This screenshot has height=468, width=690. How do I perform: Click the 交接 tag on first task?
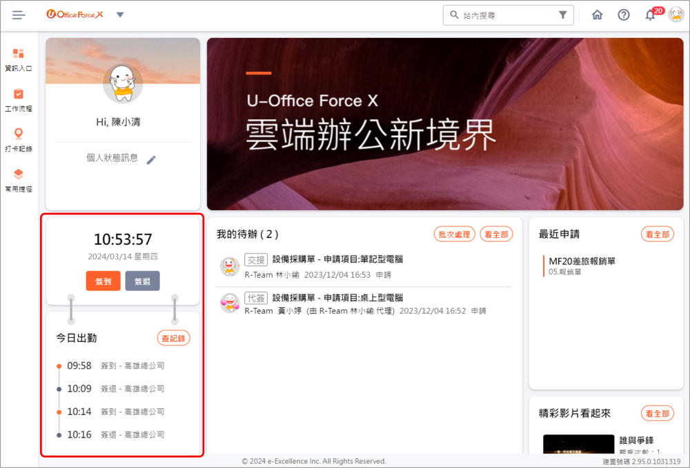(256, 260)
